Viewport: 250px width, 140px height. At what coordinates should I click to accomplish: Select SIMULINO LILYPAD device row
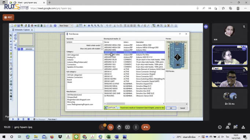(135, 83)
